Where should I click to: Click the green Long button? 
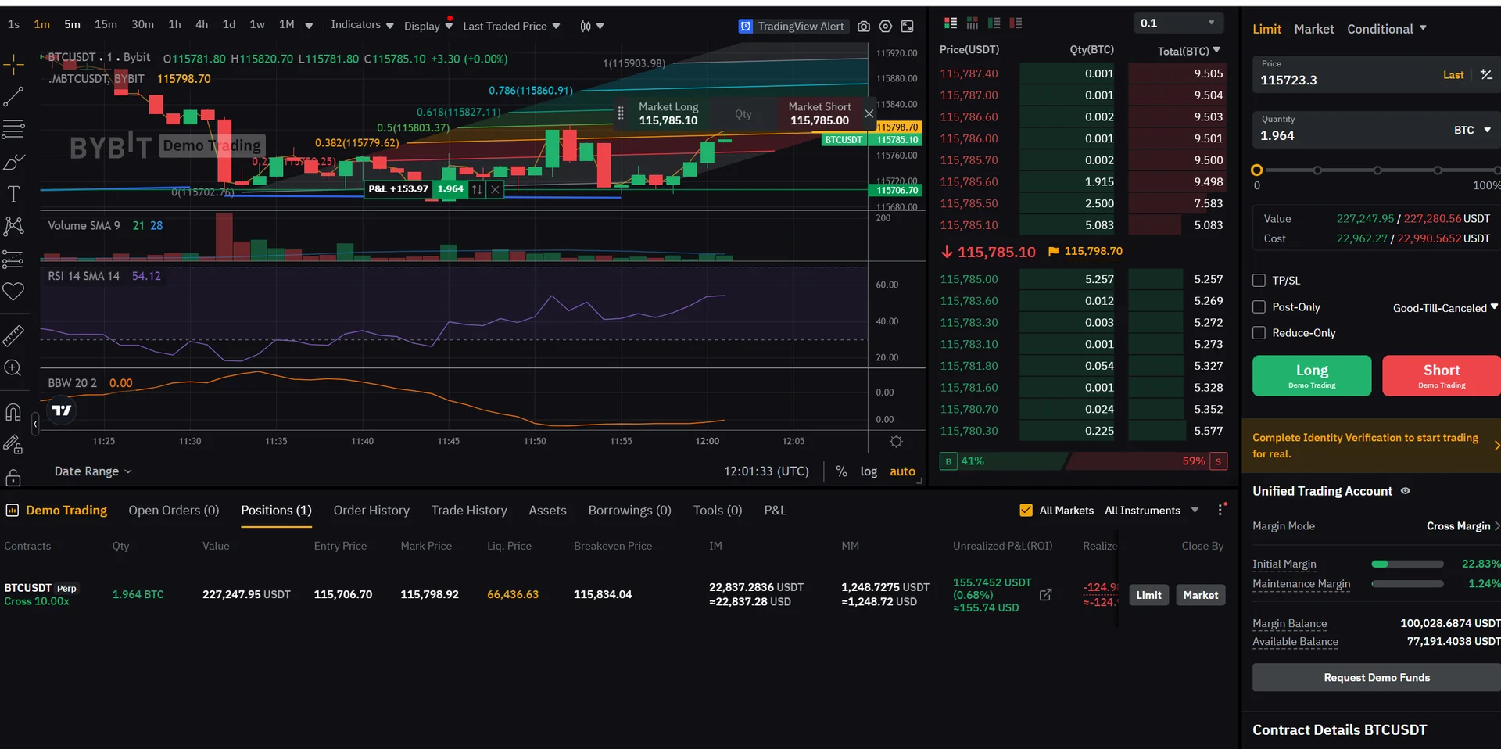click(x=1312, y=376)
